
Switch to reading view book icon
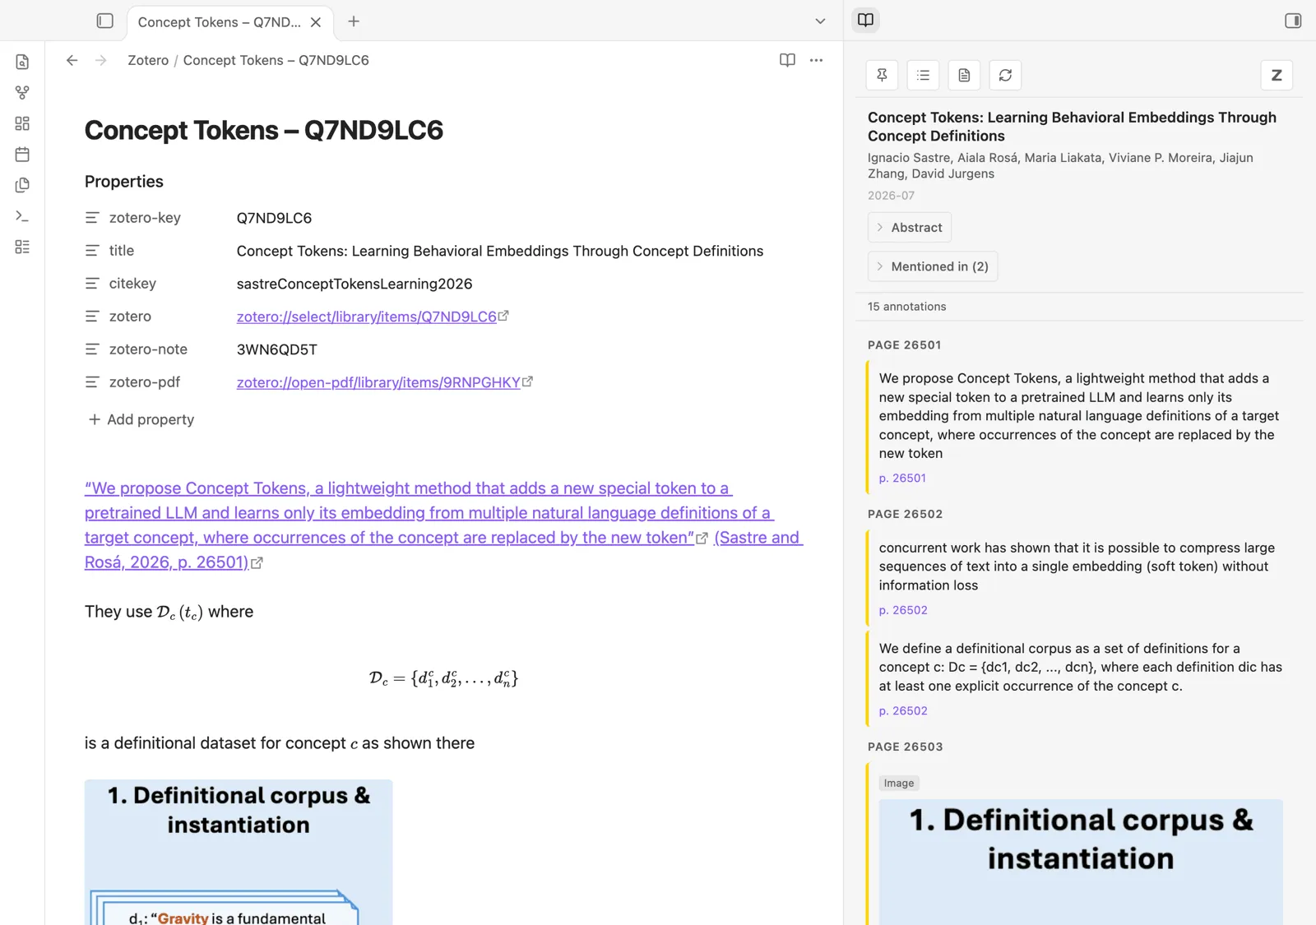787,60
